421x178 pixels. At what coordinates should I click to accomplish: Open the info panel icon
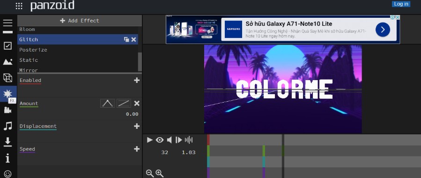coord(8,158)
